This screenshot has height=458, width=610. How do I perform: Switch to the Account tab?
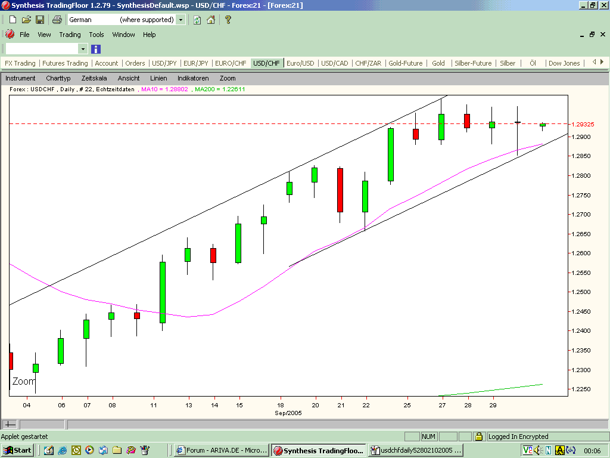point(106,63)
